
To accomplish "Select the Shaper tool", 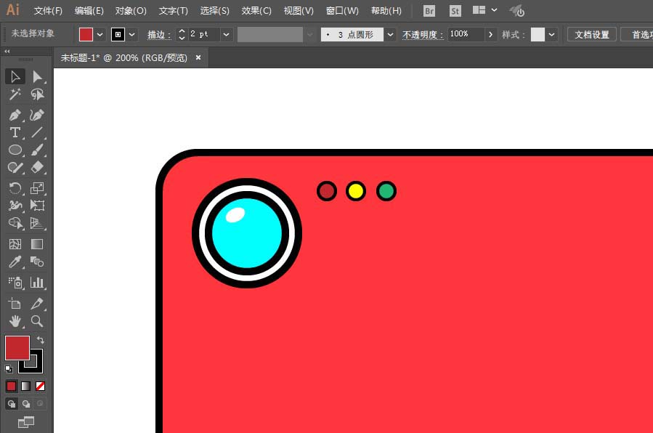I will click(15, 167).
